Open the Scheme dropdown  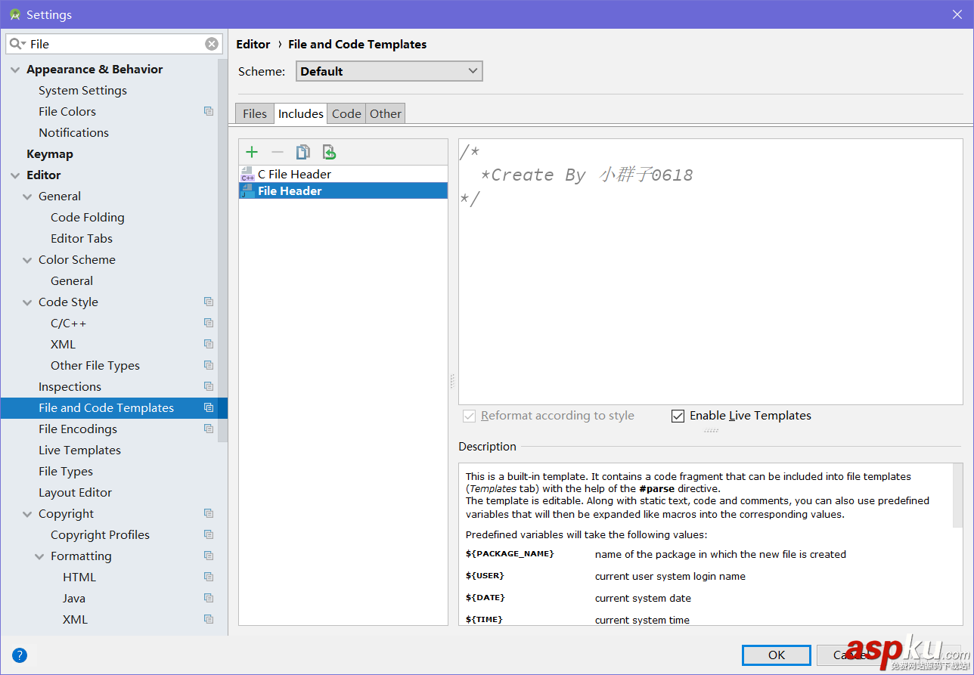tap(389, 71)
